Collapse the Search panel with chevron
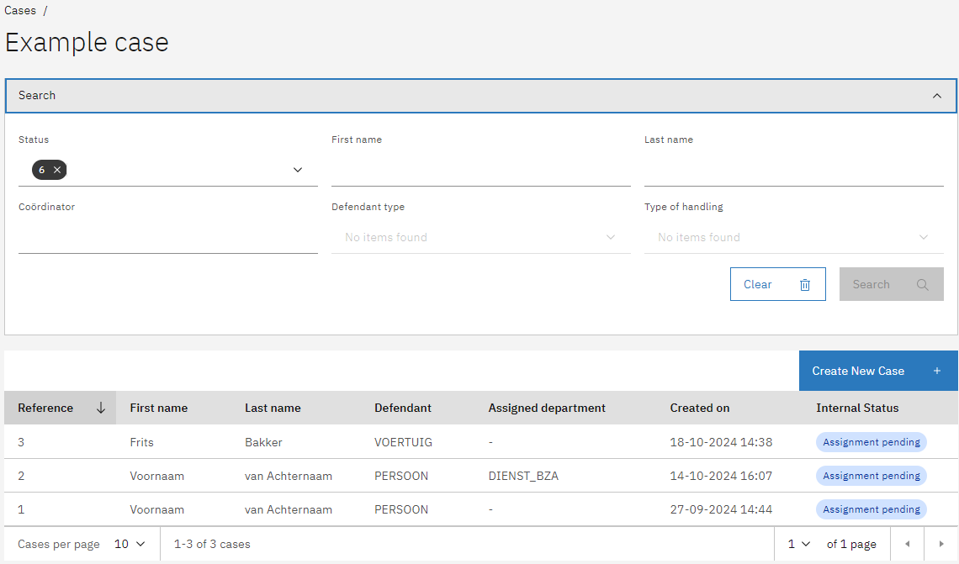959x564 pixels. 937,96
